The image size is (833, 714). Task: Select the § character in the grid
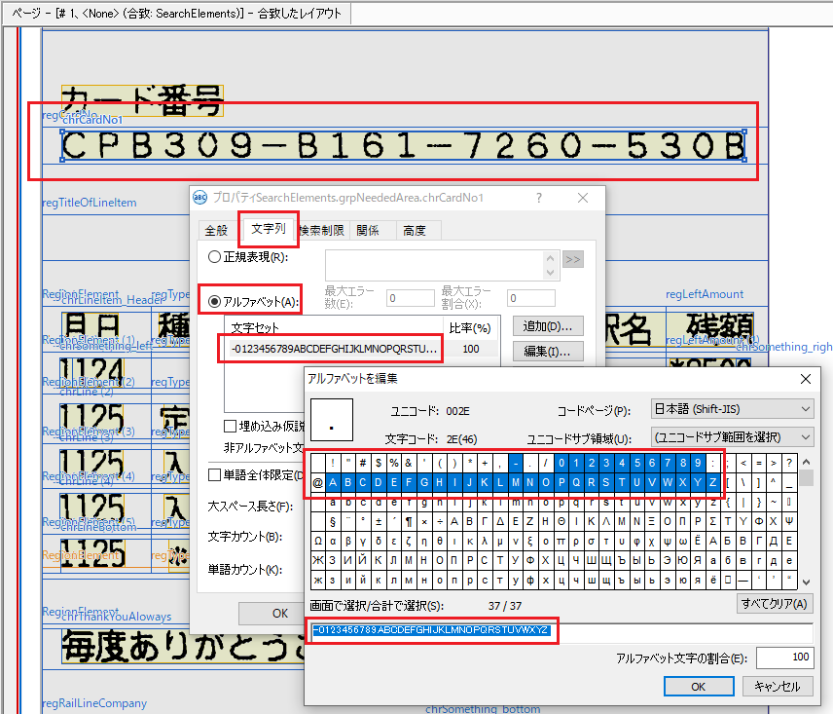click(333, 521)
